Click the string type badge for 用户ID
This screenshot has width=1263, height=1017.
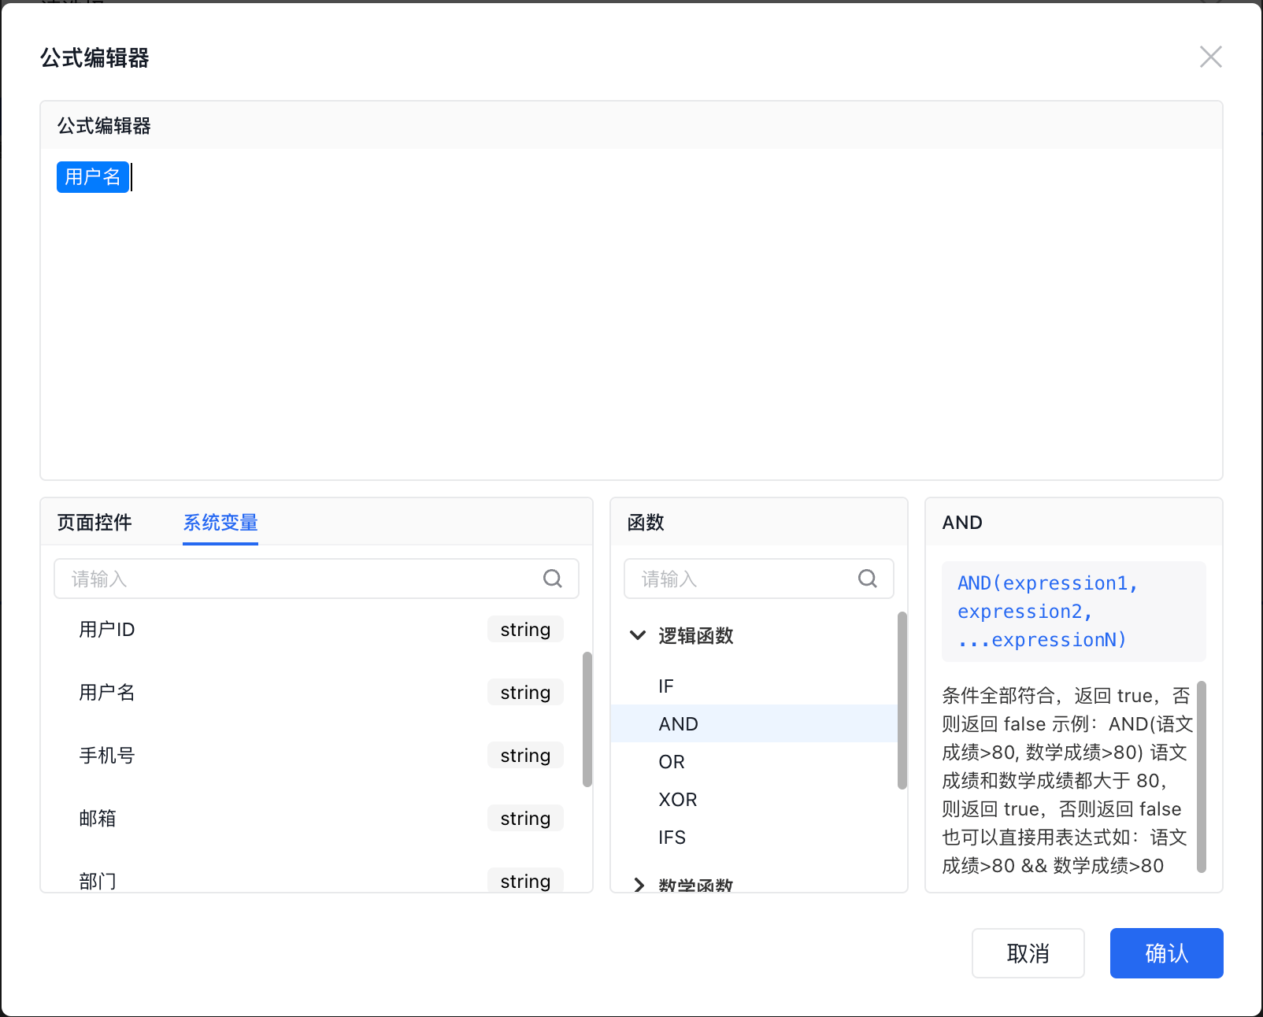point(525,629)
